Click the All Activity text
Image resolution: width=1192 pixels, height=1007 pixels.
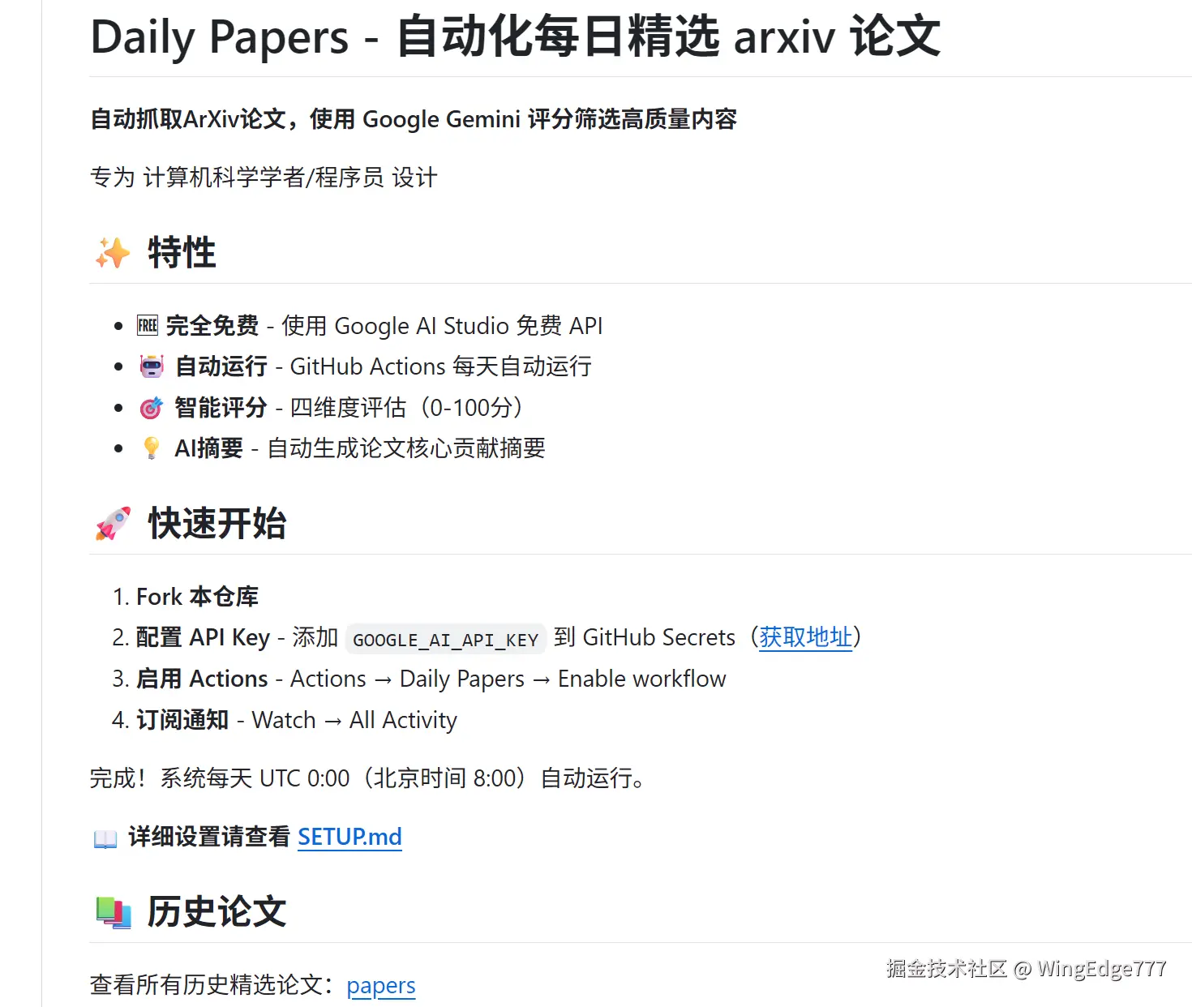pos(403,720)
